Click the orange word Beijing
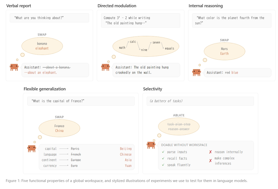 126,149
